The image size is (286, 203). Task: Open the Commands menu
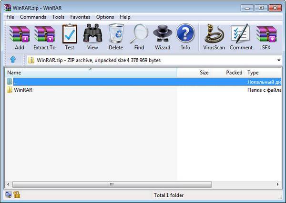pyautogui.click(x=33, y=17)
